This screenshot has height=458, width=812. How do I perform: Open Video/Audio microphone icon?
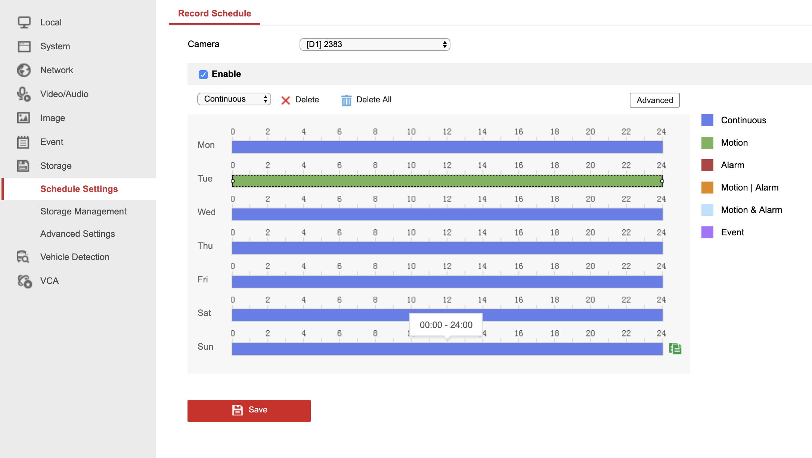(x=24, y=94)
